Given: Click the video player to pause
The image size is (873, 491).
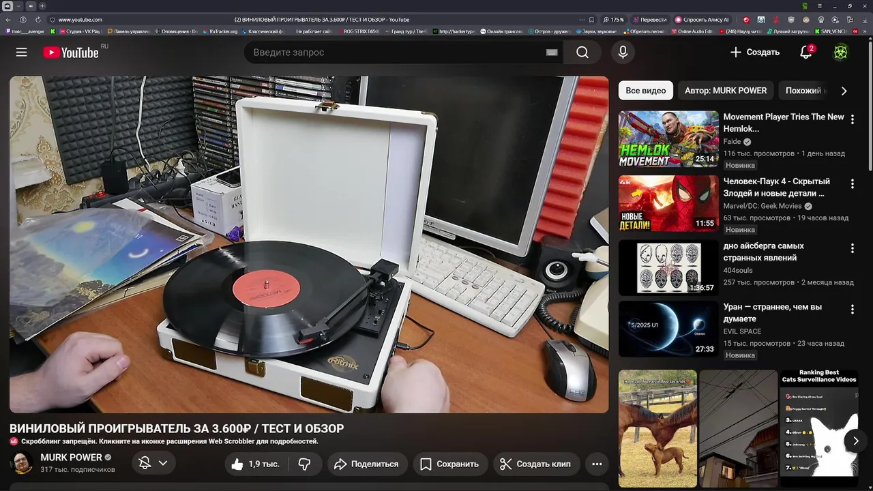Looking at the screenshot, I should point(309,244).
